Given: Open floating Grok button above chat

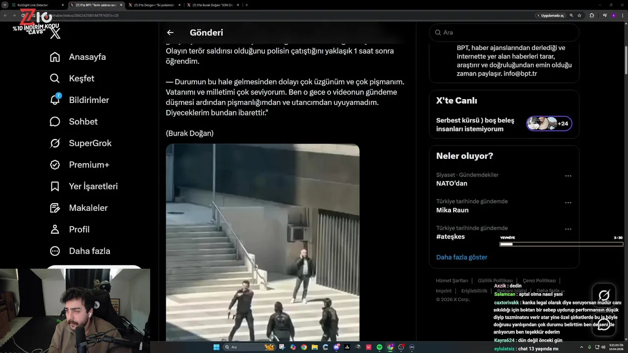Looking at the screenshot, I should [x=604, y=295].
